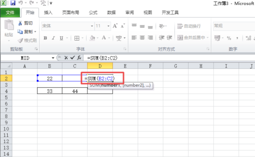Click 合并后居中 (Merge & Center)

coord(191,38)
